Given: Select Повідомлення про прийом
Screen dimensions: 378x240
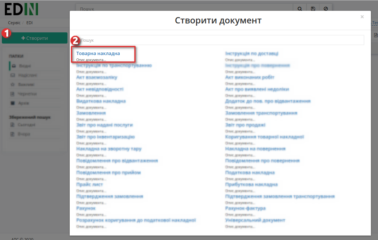Looking at the screenshot, I should [108, 173].
